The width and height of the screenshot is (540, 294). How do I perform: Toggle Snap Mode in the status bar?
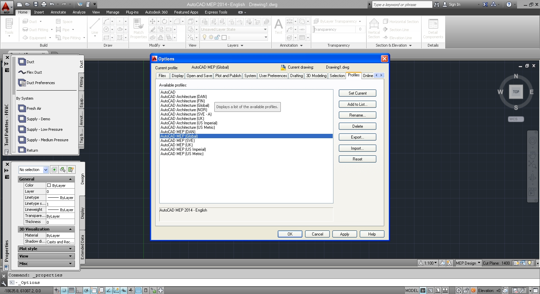[x=64, y=290]
